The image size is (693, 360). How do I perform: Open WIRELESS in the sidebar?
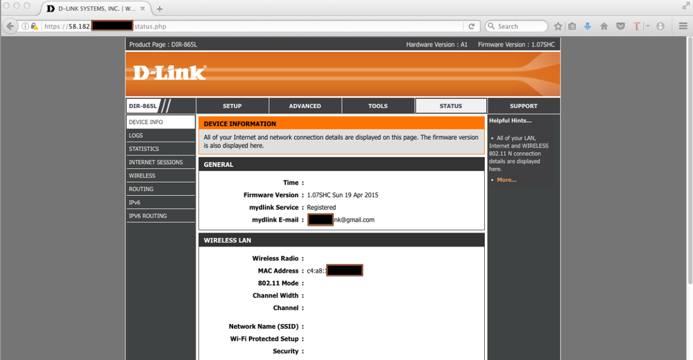(x=160, y=176)
